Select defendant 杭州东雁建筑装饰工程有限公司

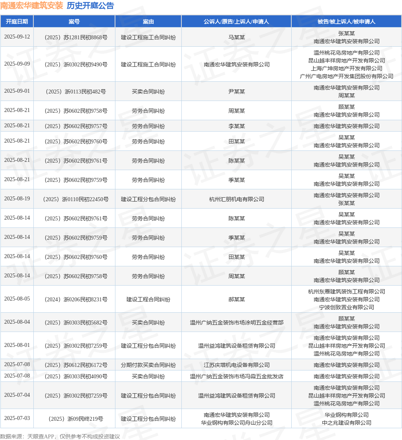[347, 291]
